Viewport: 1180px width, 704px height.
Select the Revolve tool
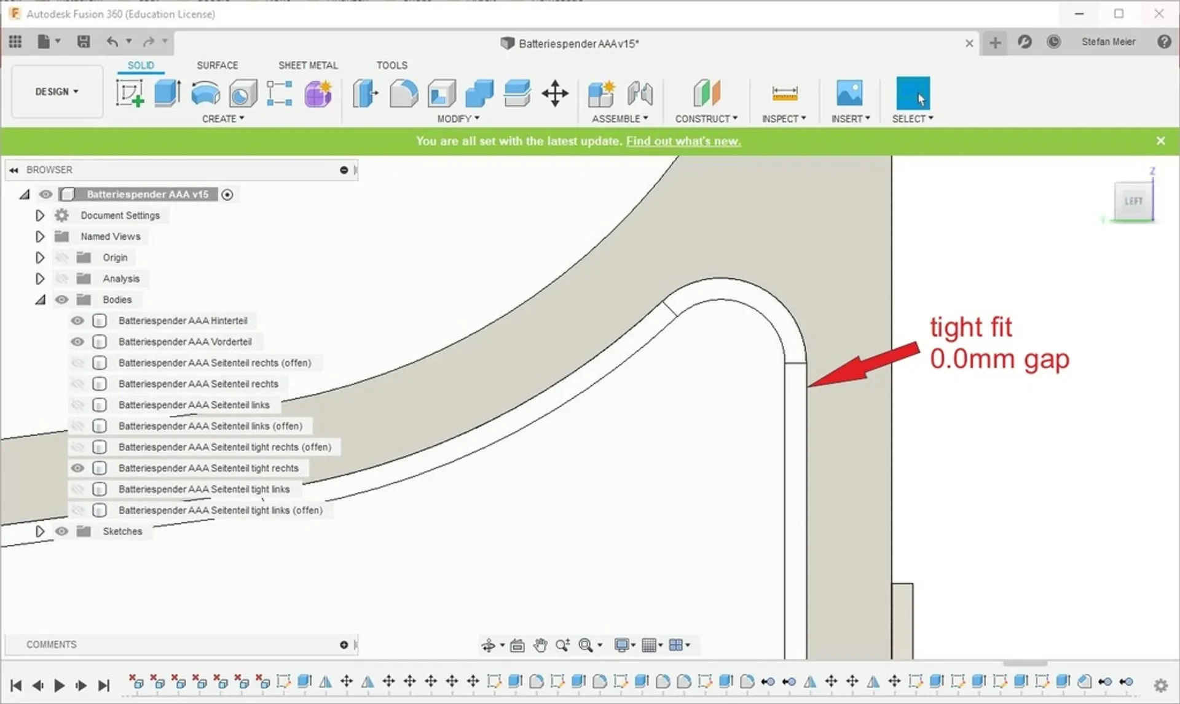click(205, 93)
